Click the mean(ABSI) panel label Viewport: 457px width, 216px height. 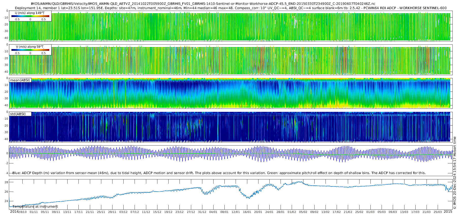click(x=20, y=80)
